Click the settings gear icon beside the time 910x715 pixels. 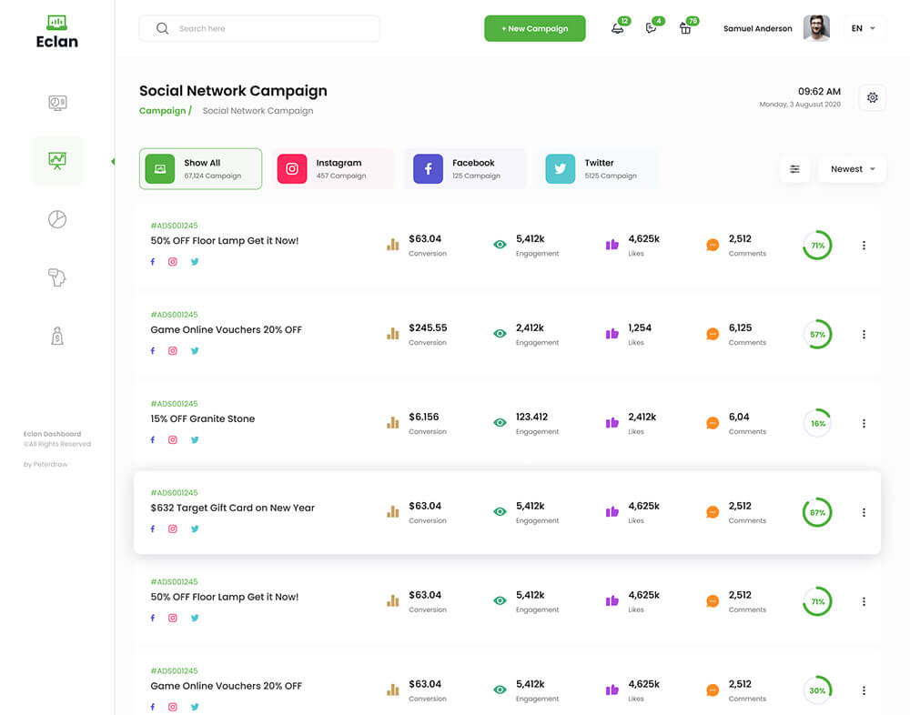point(873,97)
